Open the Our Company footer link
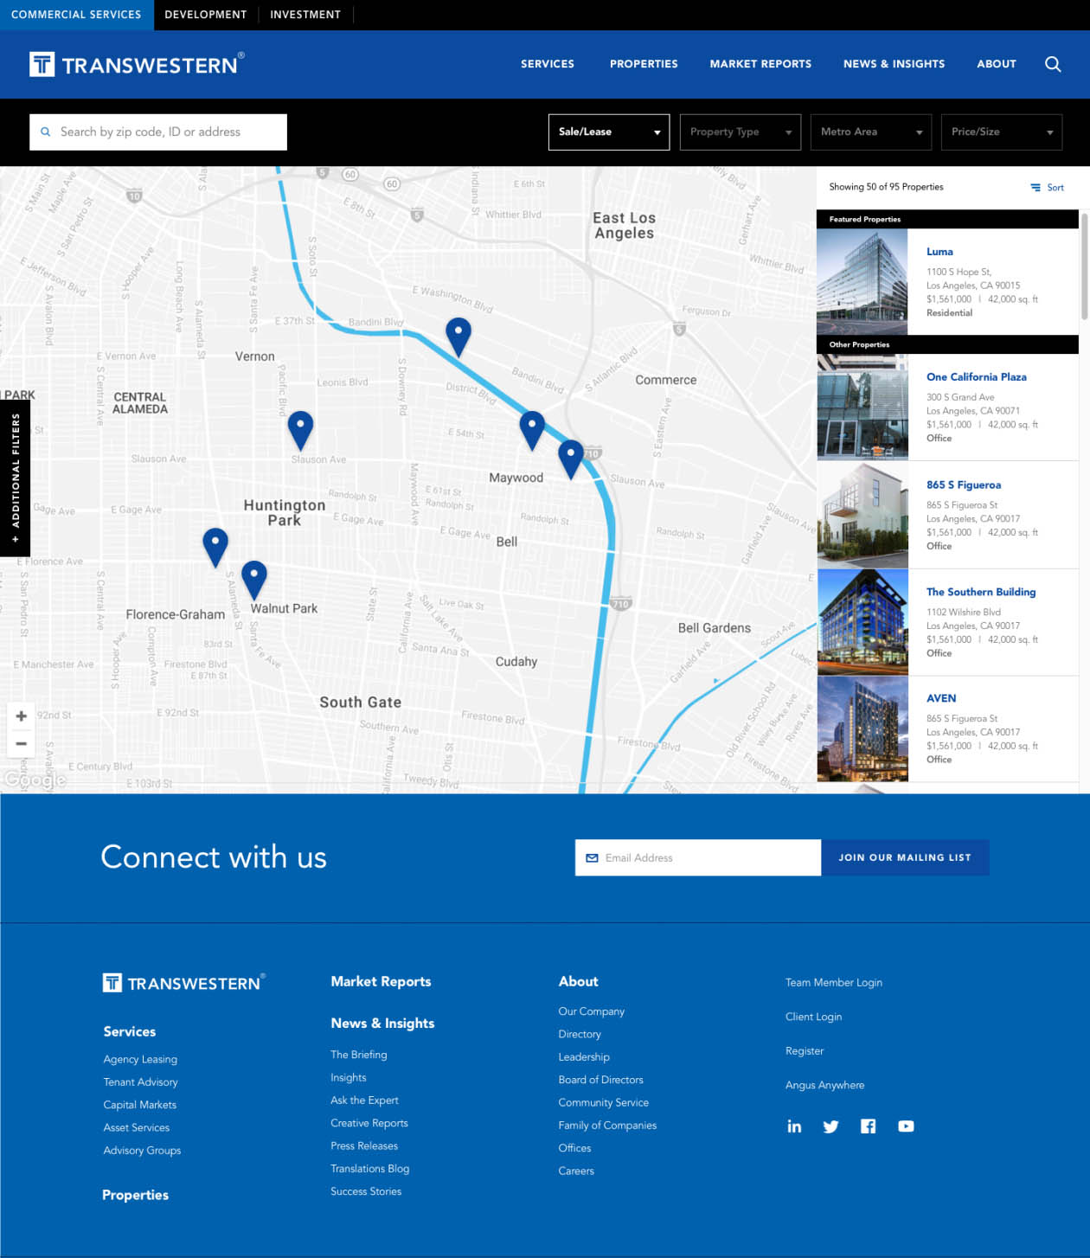1090x1258 pixels. click(592, 1011)
